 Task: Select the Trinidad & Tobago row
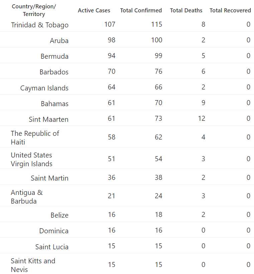(x=127, y=25)
